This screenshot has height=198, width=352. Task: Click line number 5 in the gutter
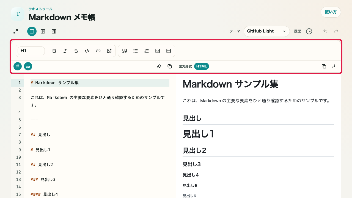pyautogui.click(x=19, y=120)
